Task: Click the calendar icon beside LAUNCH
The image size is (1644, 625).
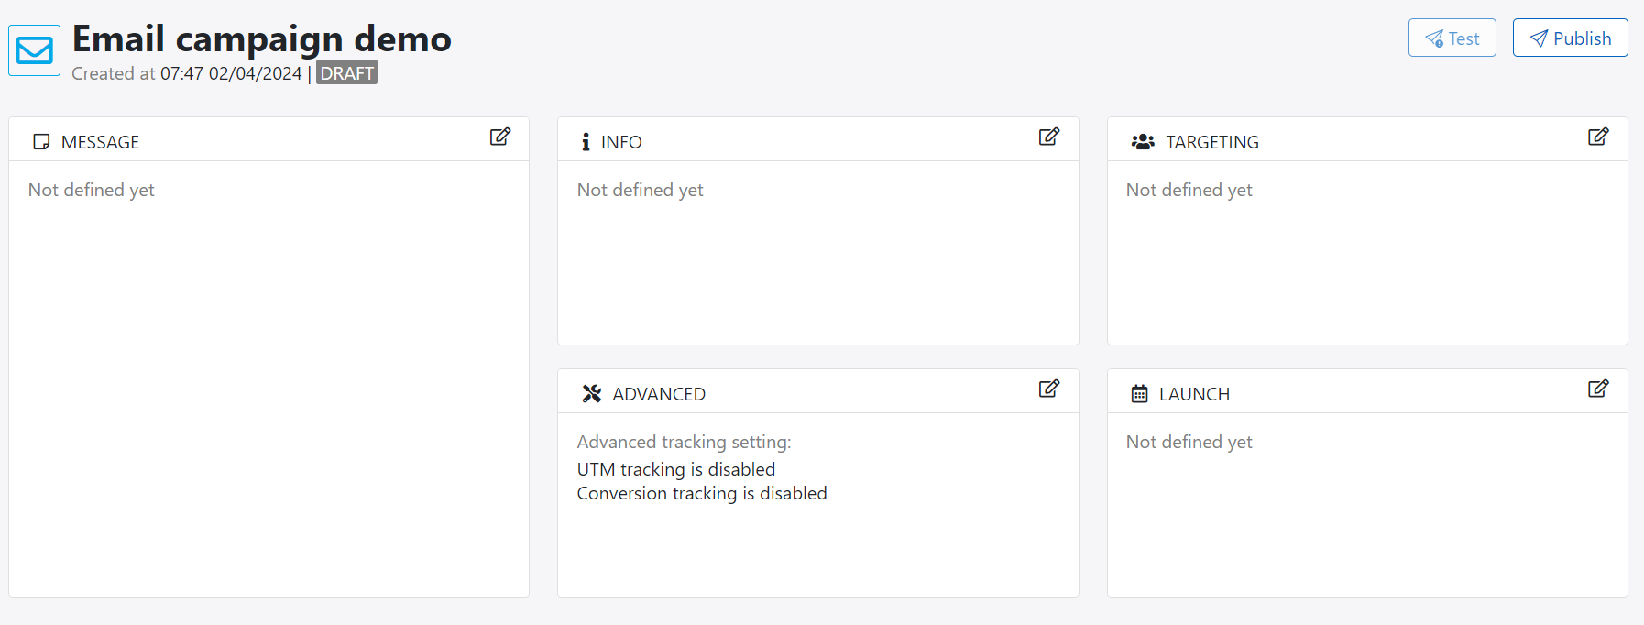Action: [1139, 394]
